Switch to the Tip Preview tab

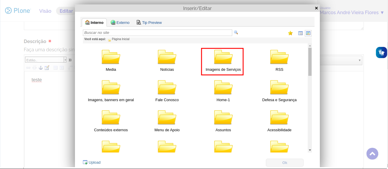pos(149,22)
